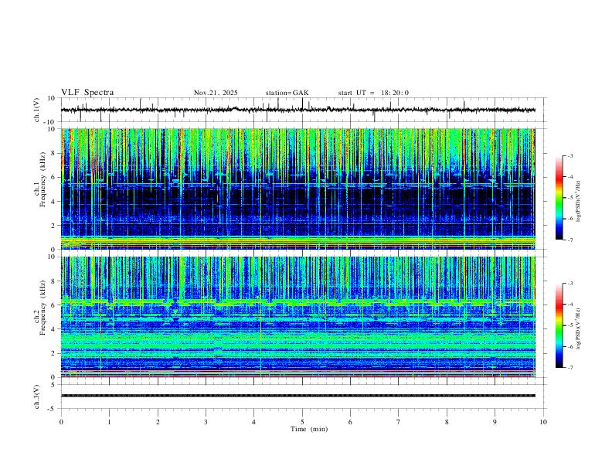
Task: Click the "-5" tick on ch.2 colorbar
Action: point(569,325)
